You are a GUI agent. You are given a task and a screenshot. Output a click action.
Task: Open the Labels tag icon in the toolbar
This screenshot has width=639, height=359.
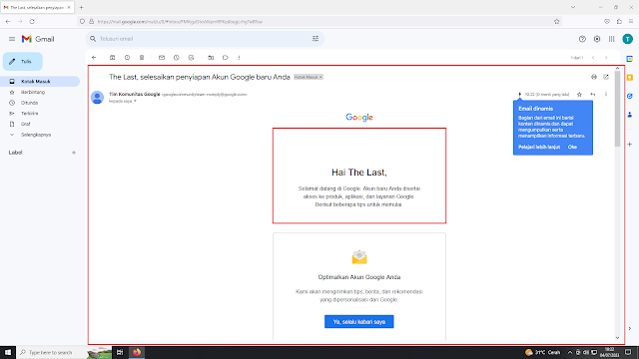pyautogui.click(x=226, y=58)
